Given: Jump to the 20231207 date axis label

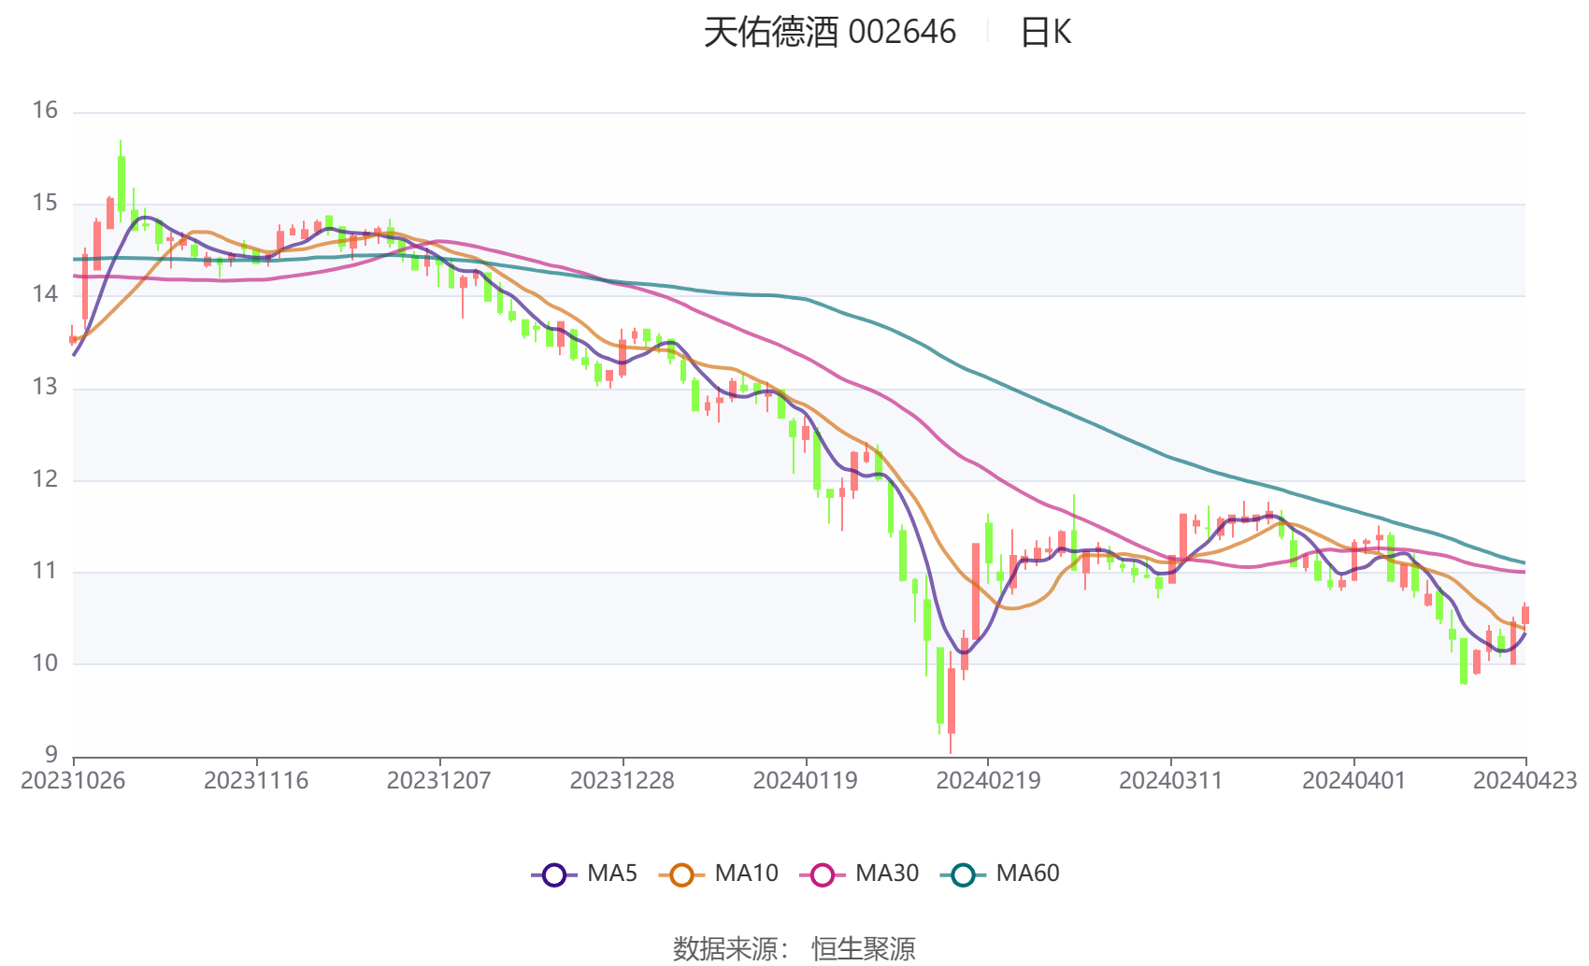Looking at the screenshot, I should click(438, 781).
